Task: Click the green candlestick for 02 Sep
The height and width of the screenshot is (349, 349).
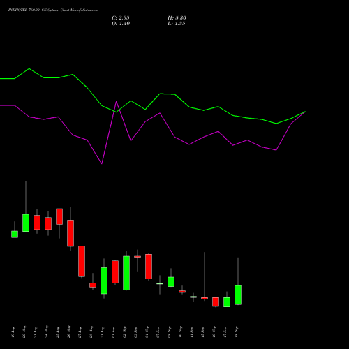Action: pos(126,273)
